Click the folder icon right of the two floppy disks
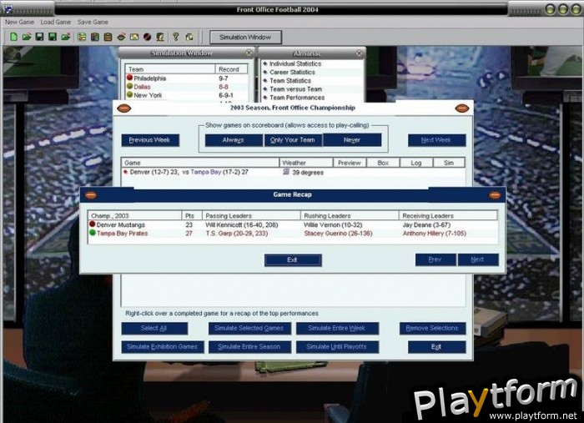 click(66, 37)
